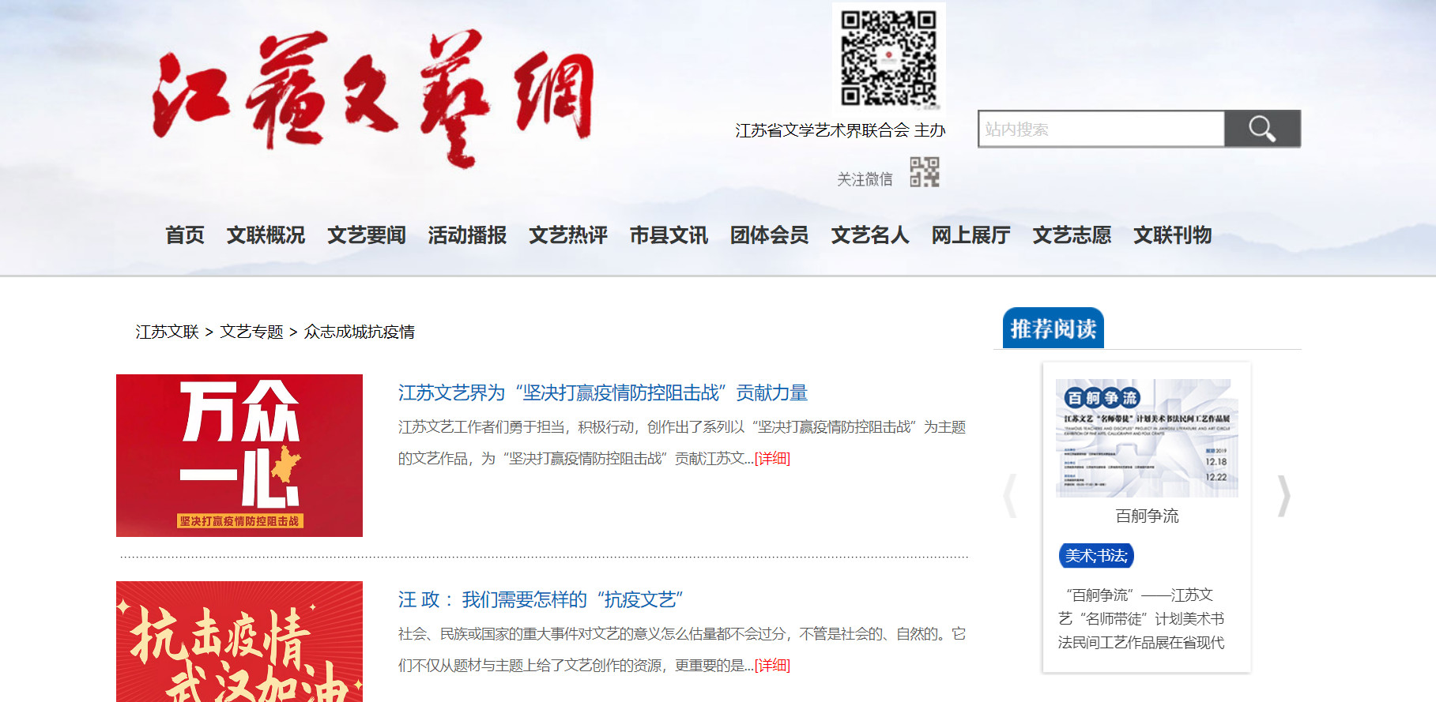
Task: Click the large QR code image
Action: coord(888,58)
